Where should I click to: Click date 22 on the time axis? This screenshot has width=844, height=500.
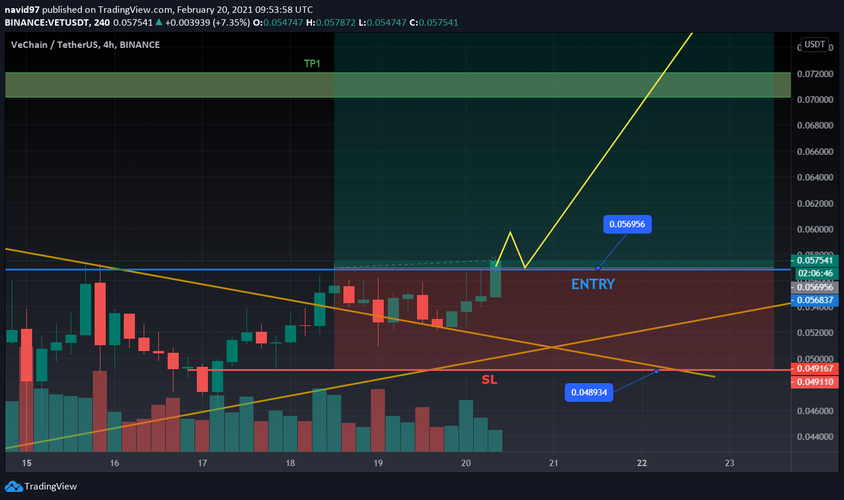[642, 463]
